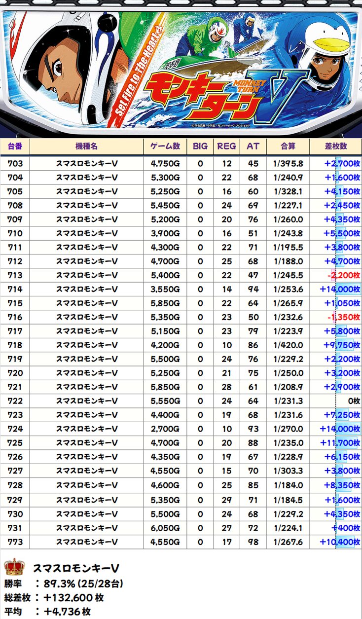Select machine number 773
The image size is (362, 619).
pos(15,542)
